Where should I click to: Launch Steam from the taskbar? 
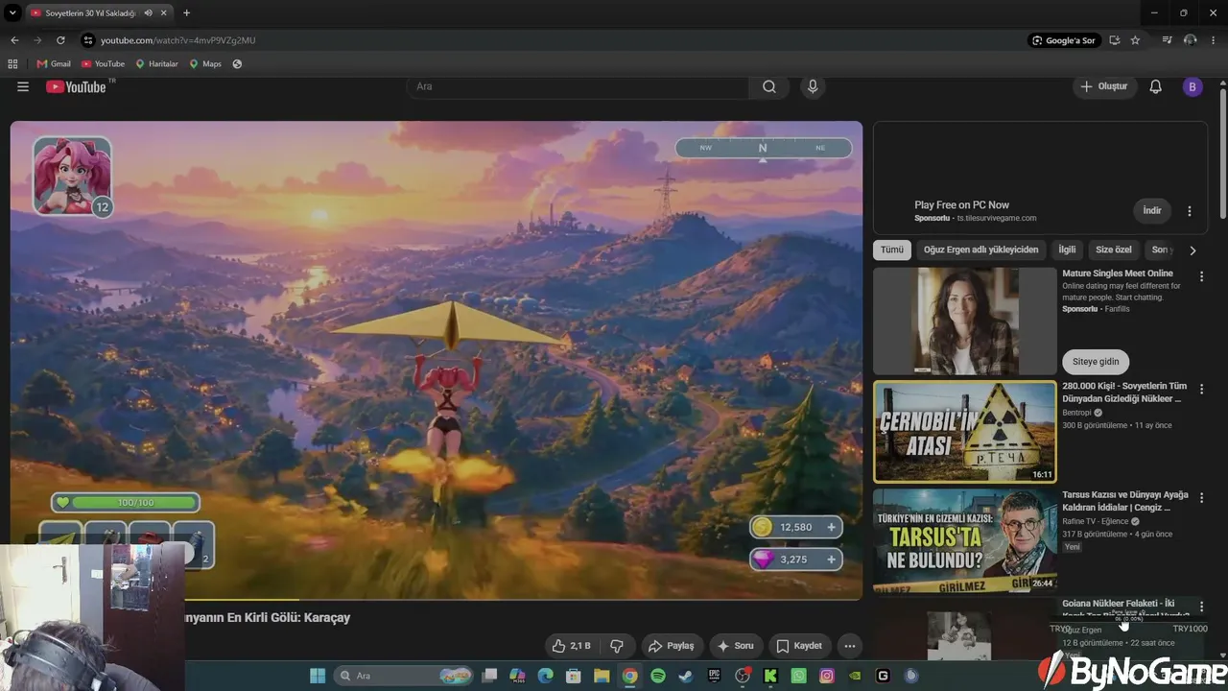coord(686,676)
